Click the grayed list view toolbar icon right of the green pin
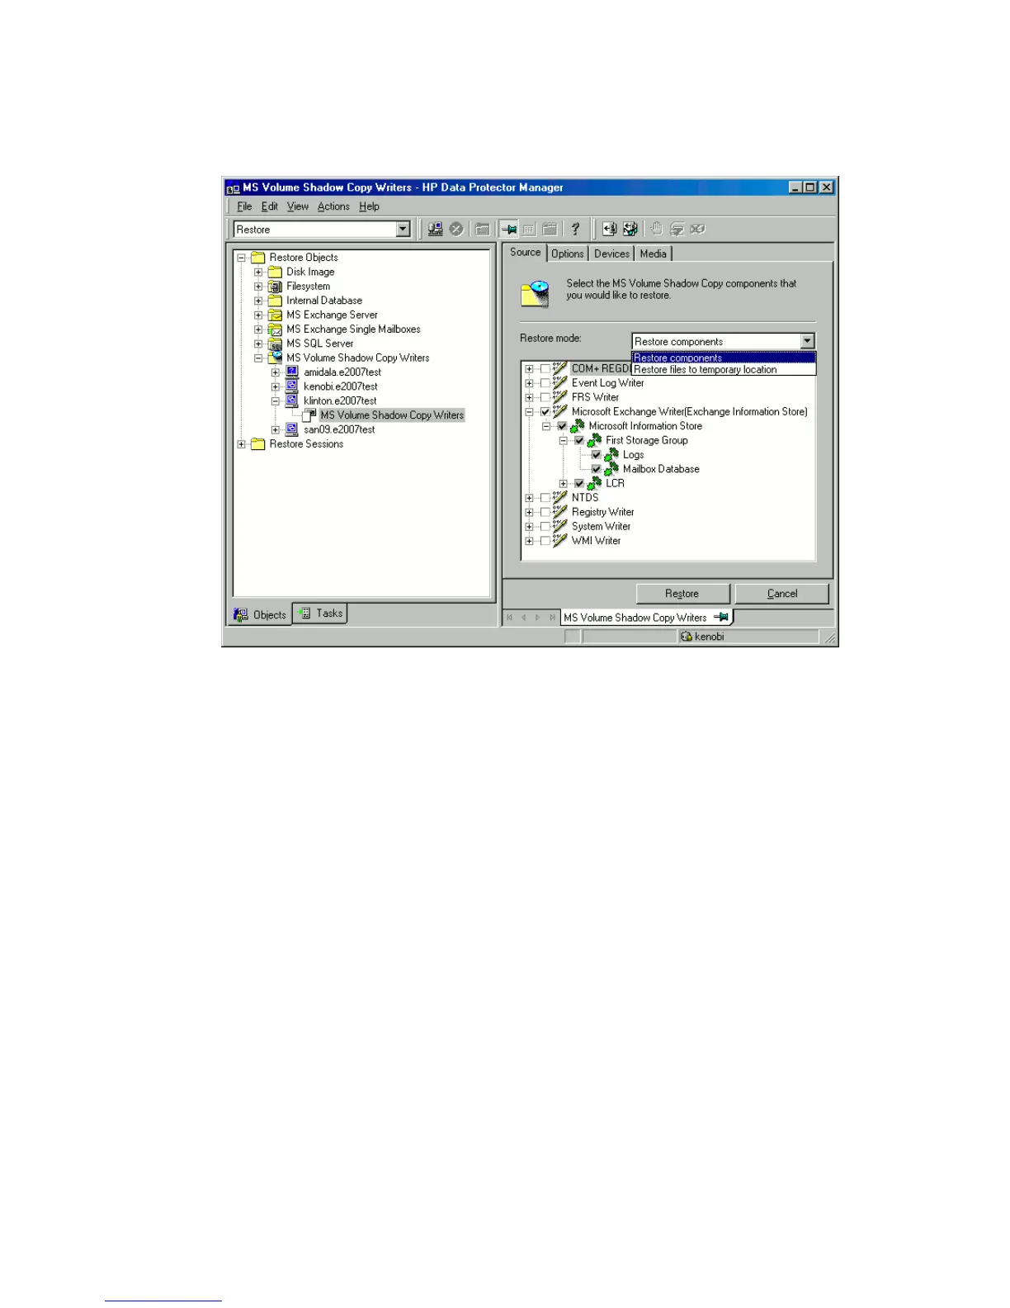Image resolution: width=1010 pixels, height=1308 pixels. coord(529,230)
